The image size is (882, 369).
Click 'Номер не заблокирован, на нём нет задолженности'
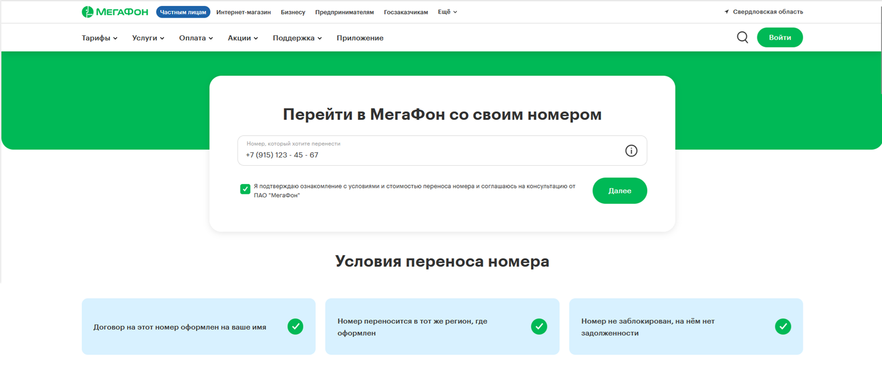(648, 327)
